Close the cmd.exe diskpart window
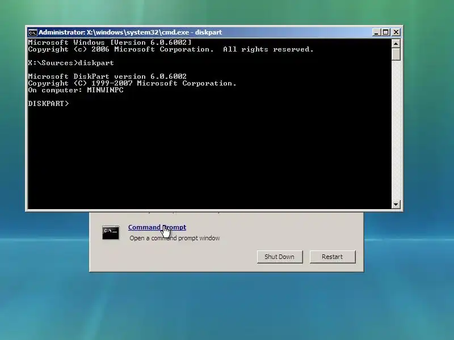Image resolution: width=454 pixels, height=340 pixels. [x=396, y=32]
